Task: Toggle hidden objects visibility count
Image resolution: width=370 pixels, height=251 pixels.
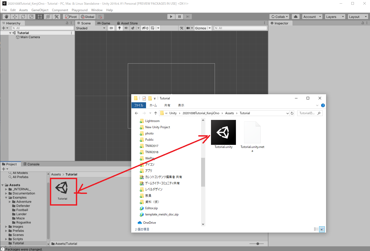Action: (145, 28)
